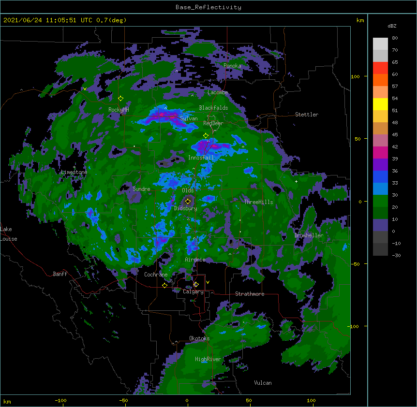Click the Calgary city label
This screenshot has height=407, width=417.
coord(193,291)
